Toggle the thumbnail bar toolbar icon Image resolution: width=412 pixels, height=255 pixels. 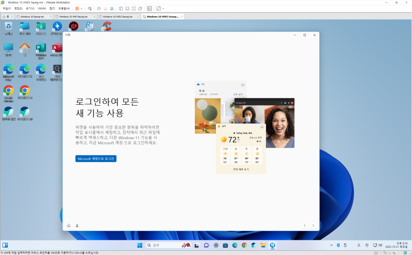(128, 9)
